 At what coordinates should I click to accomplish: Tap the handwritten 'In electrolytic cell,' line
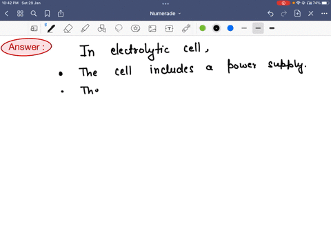tap(144, 51)
